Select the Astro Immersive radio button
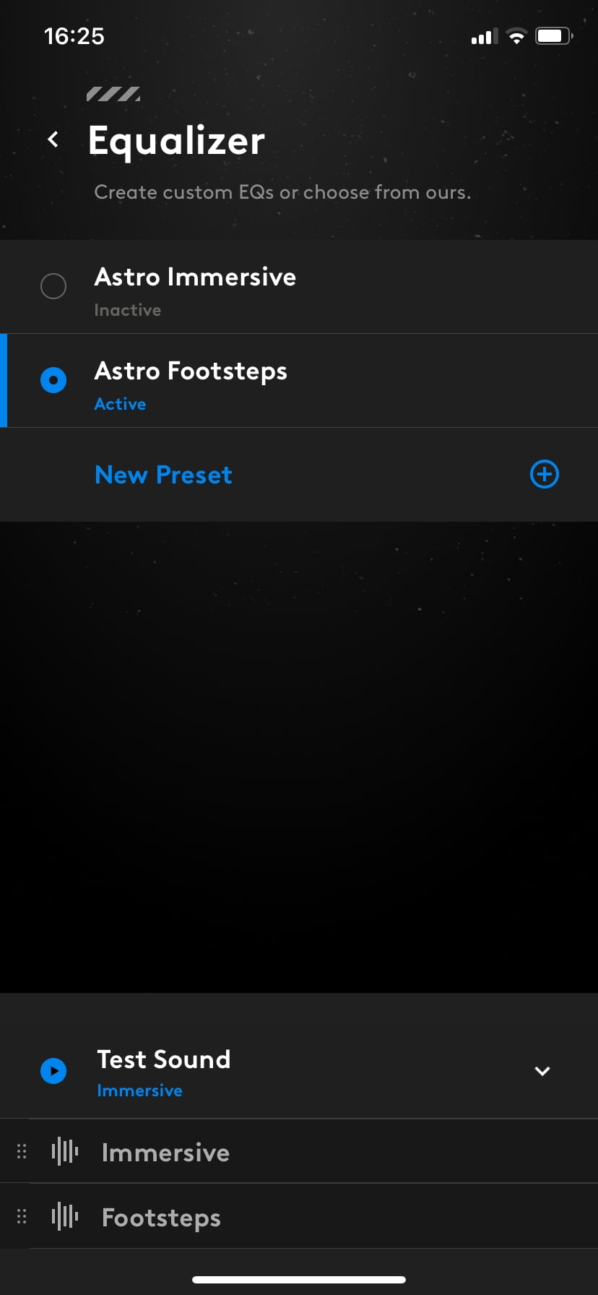This screenshot has height=1295, width=598. (x=53, y=286)
